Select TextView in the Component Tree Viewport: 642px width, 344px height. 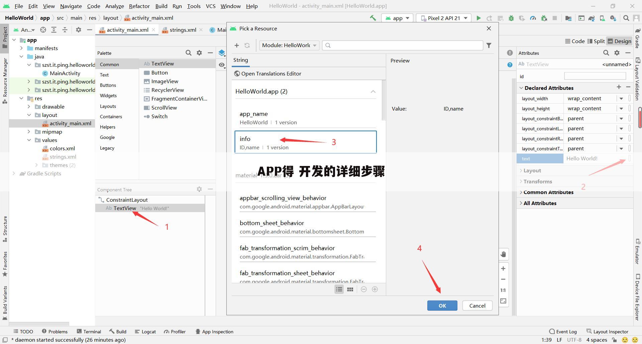(x=150, y=208)
